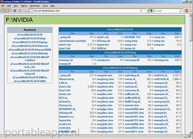Image resolution: width=193 pixels, height=139 pixels.
Task: Reload the page with the Reload icon
Action: pos(15,11)
